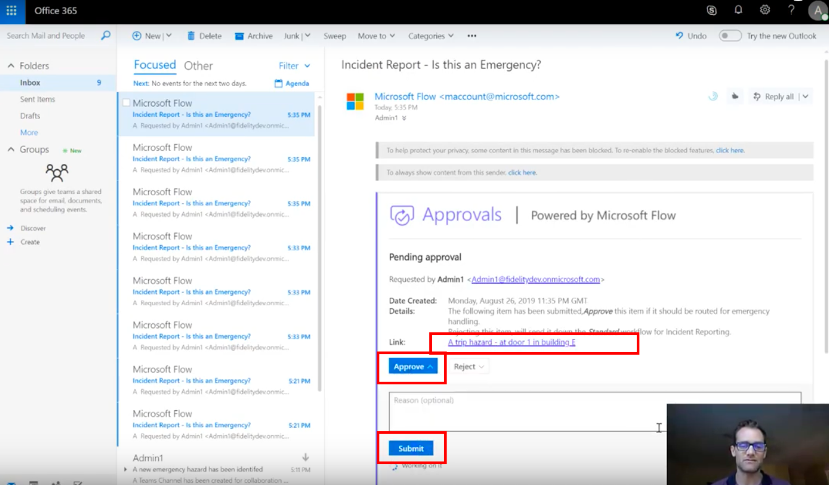The height and width of the screenshot is (485, 829).
Task: Click the Discover arrow icon
Action: pos(10,228)
